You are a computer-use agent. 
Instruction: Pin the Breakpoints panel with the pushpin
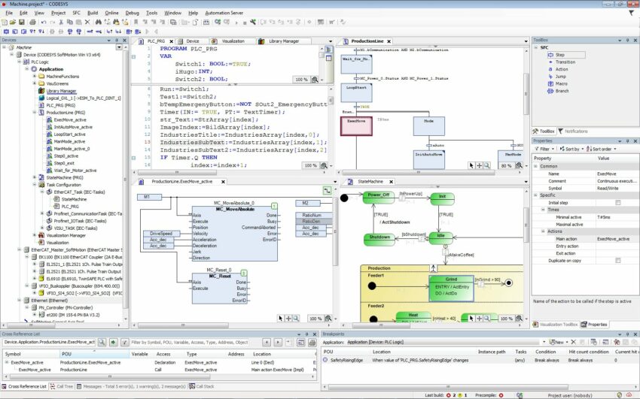(x=627, y=334)
